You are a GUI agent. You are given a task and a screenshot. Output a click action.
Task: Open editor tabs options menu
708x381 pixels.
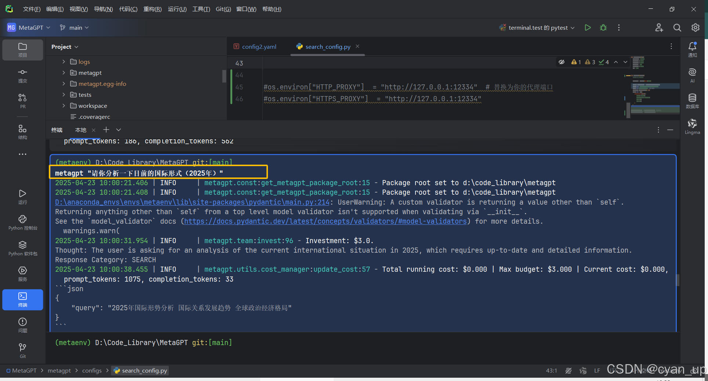(671, 46)
